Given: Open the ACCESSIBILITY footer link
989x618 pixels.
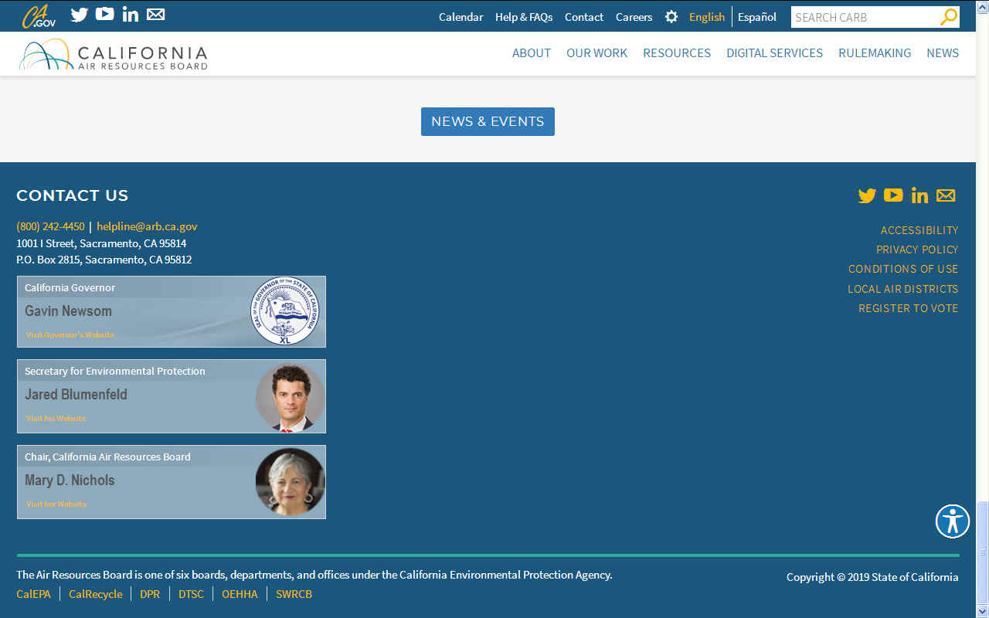Looking at the screenshot, I should 919,230.
